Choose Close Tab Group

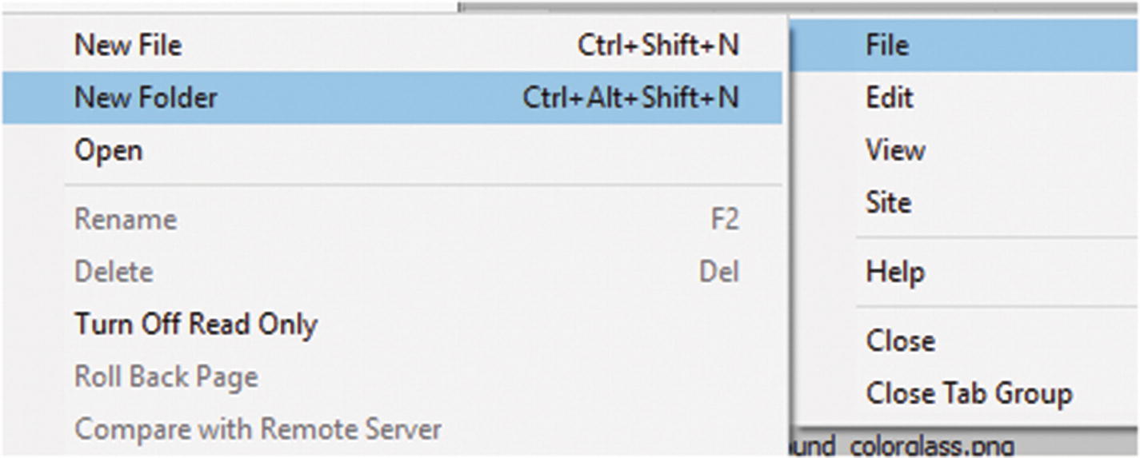pos(968,393)
